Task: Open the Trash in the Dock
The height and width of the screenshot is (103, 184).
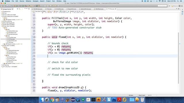Action: tap(142, 100)
